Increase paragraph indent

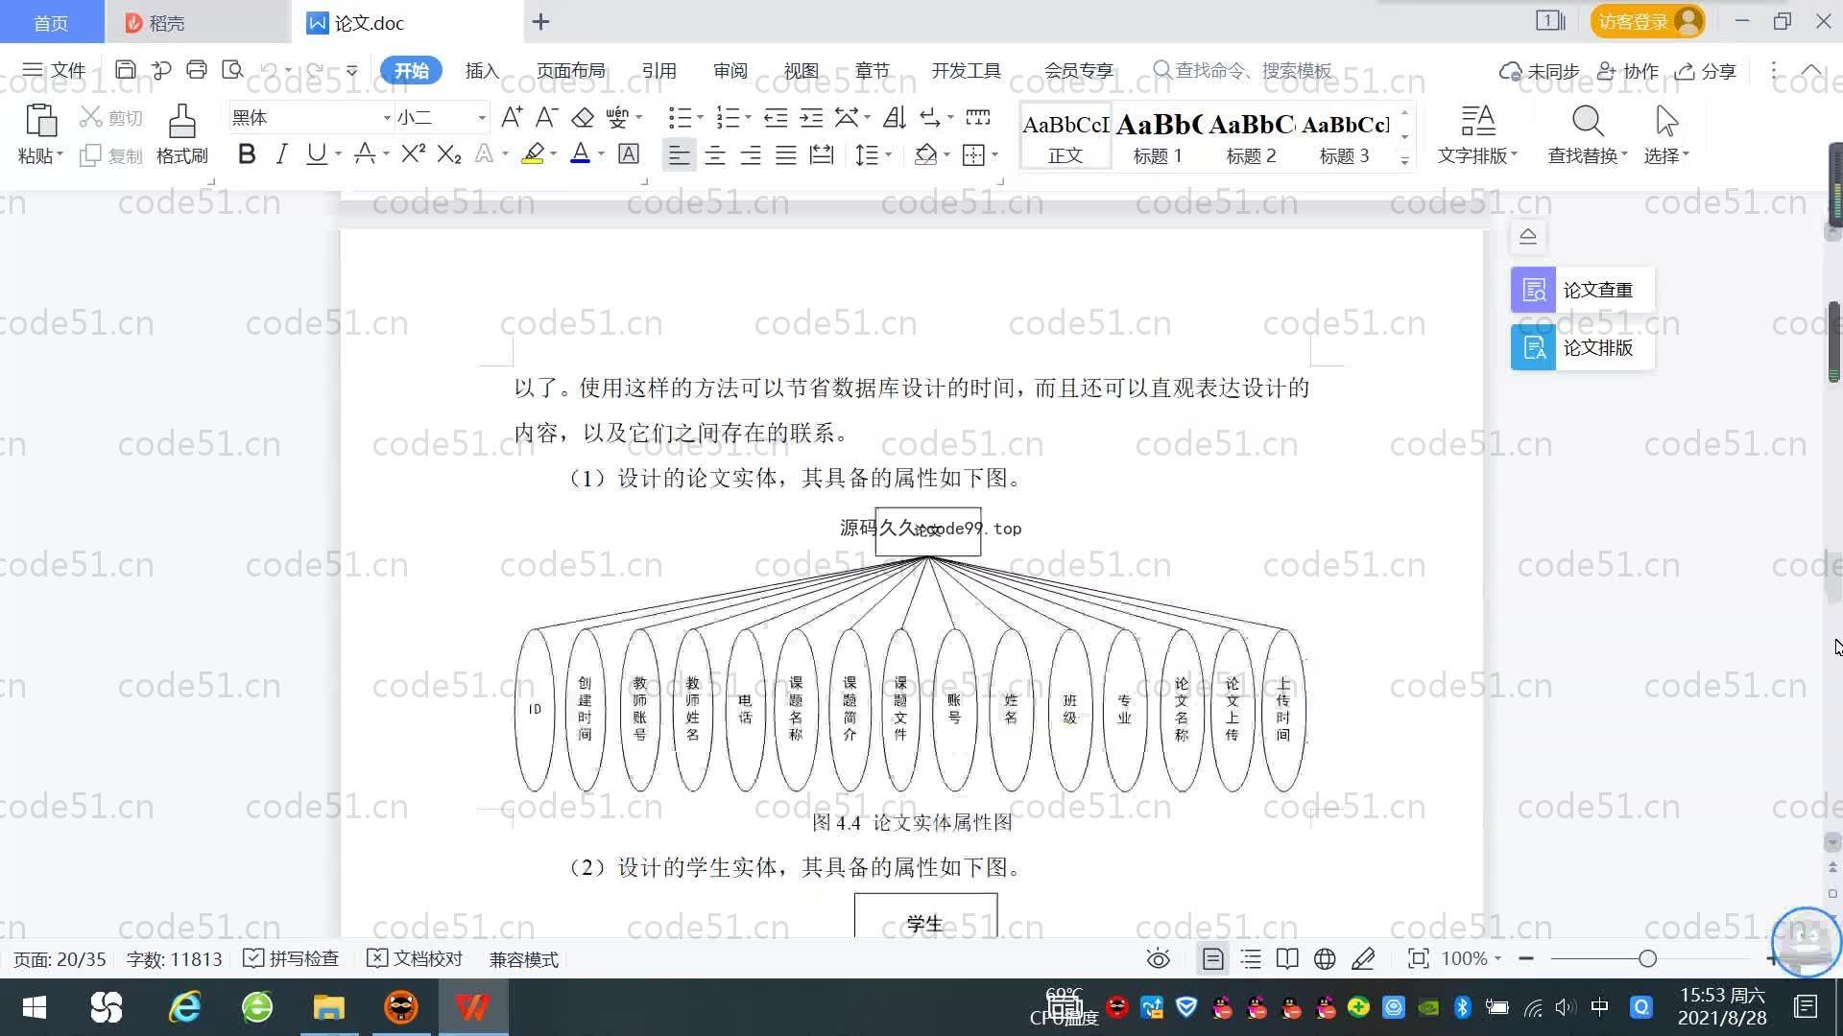click(x=811, y=118)
